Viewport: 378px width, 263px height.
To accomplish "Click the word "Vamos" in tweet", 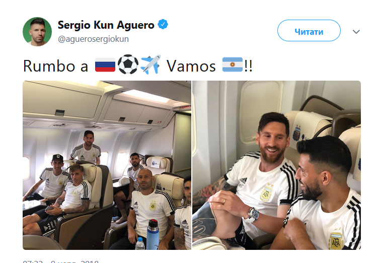I will [x=191, y=66].
